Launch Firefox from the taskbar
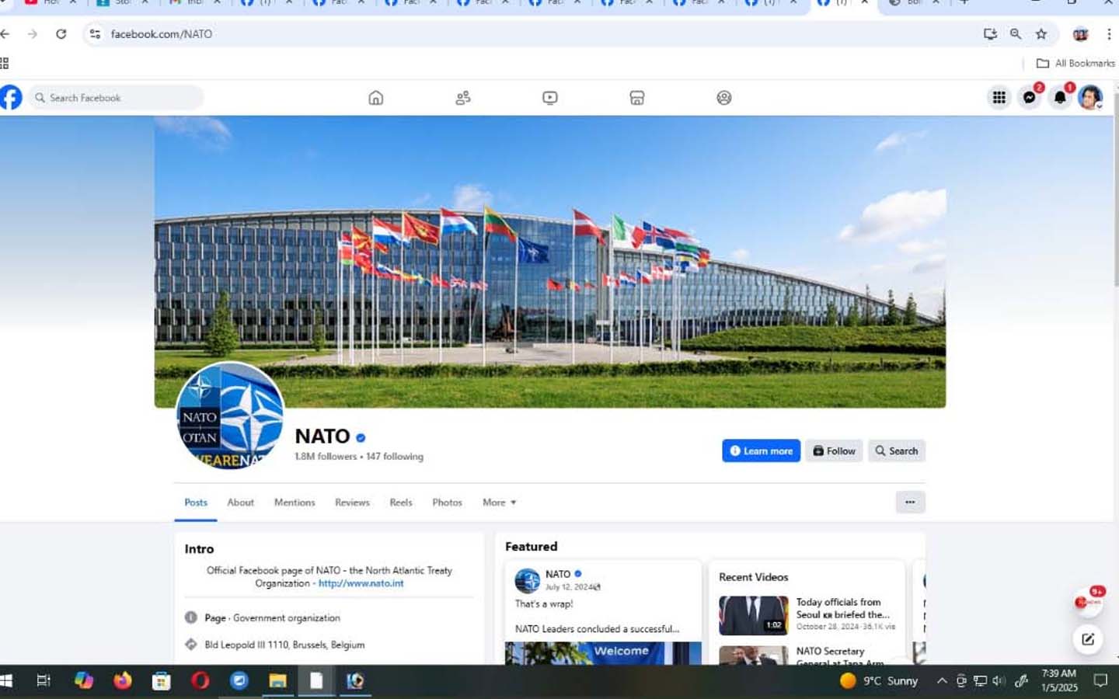 click(123, 681)
